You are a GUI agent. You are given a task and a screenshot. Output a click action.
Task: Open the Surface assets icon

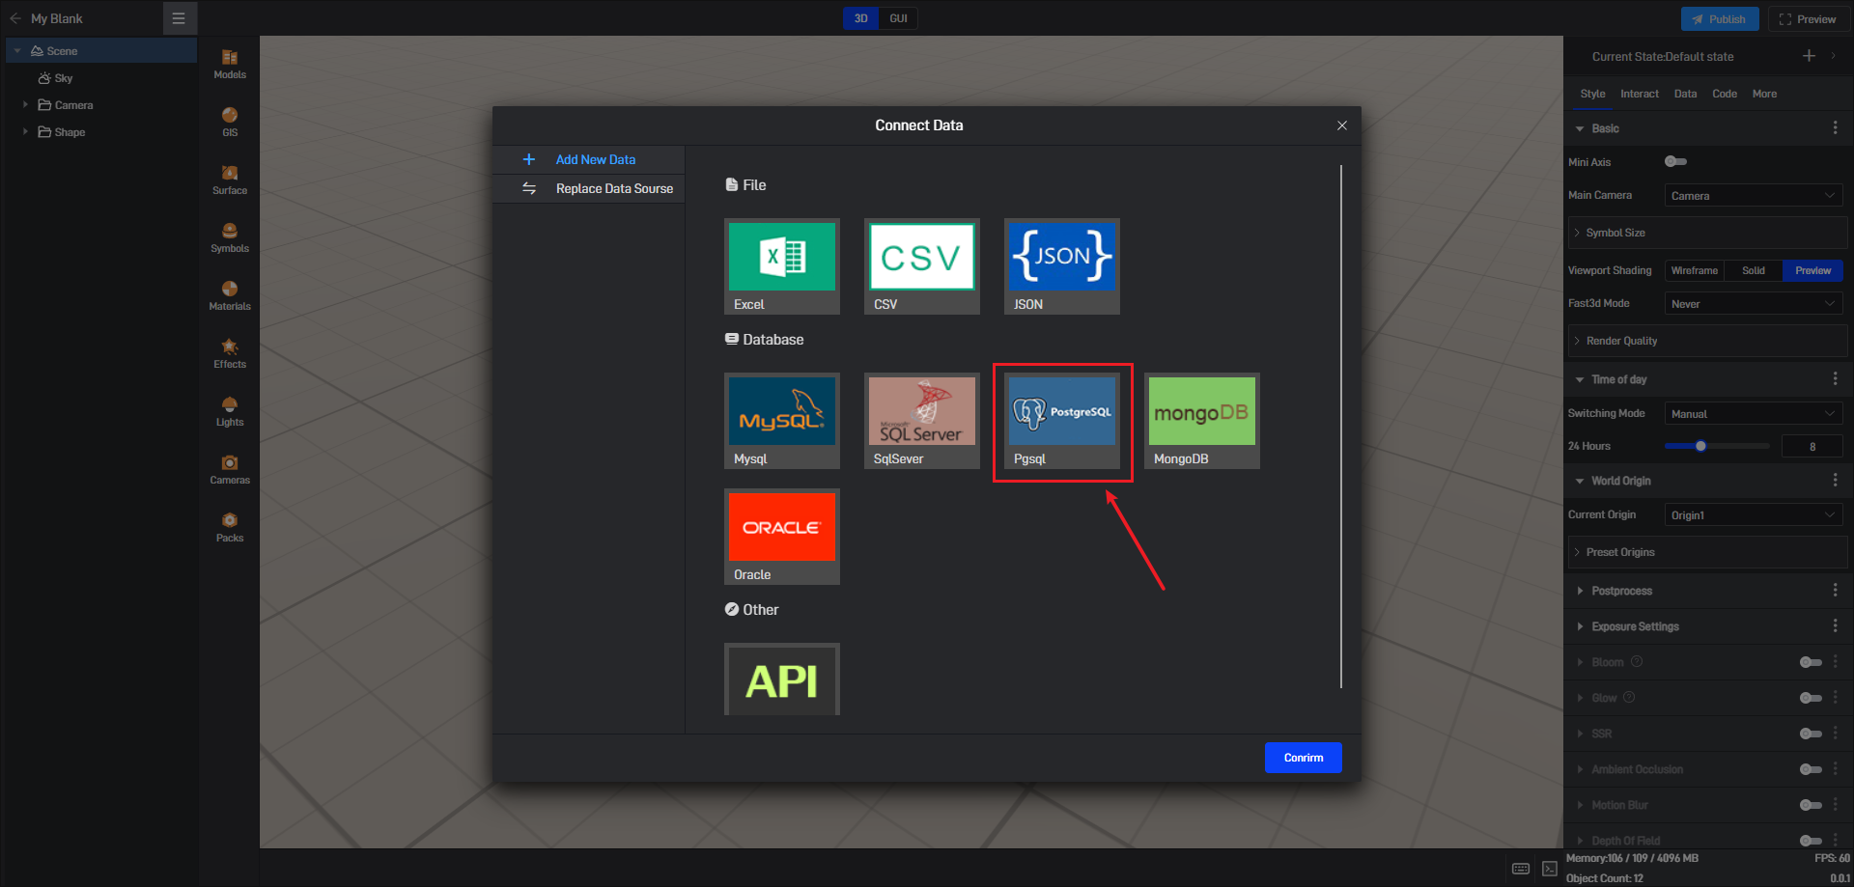click(230, 180)
